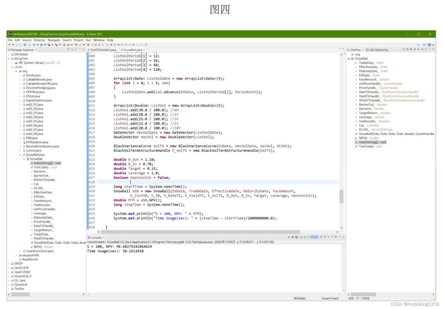Image resolution: width=443 pixels, height=309 pixels.
Task: Click the Debug bug icon in the toolbar
Action: point(34,45)
